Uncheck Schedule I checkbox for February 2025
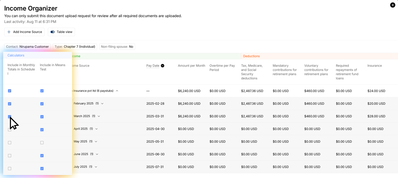This screenshot has height=178, width=398. tap(10, 104)
